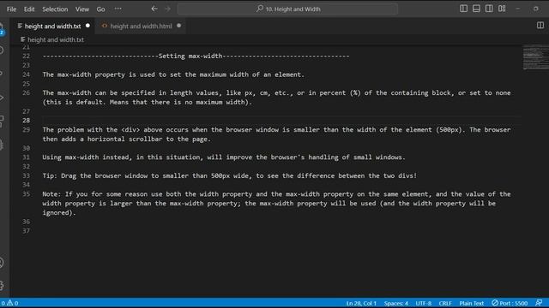
Task: Open the Customize Layout icon
Action: [502, 9]
